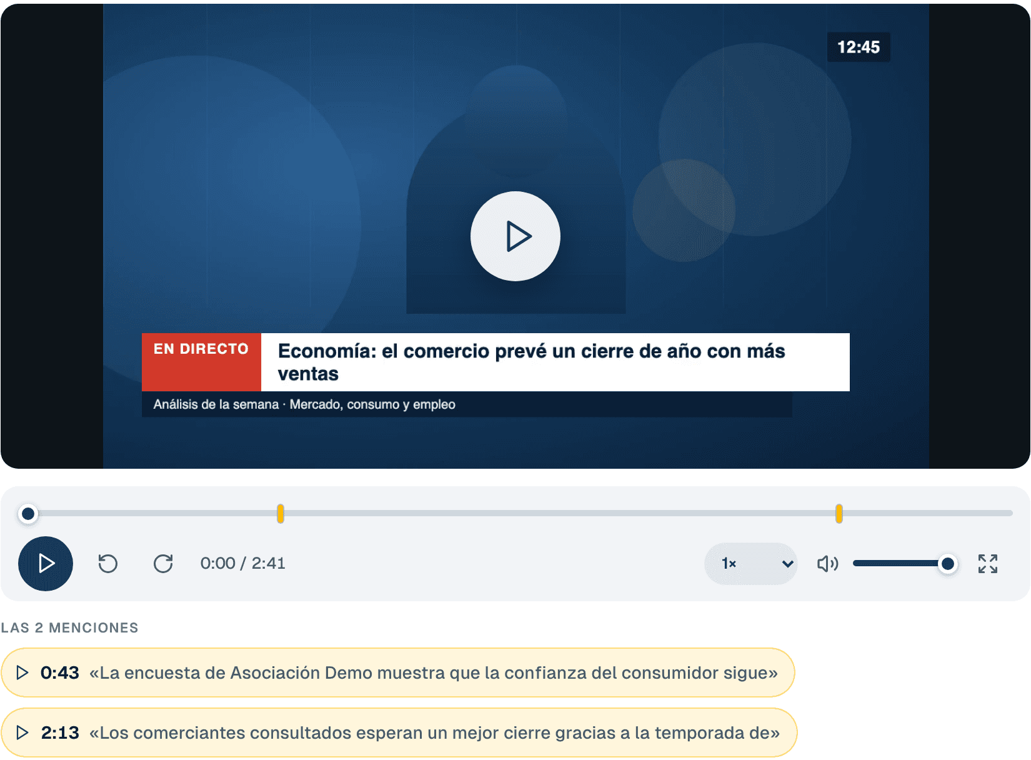Play the 2:13 comerciantes mention
Viewport: 1031px width, 760px height.
[399, 732]
